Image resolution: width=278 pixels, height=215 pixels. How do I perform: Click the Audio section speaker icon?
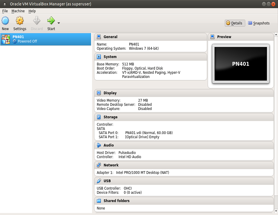click(99, 145)
